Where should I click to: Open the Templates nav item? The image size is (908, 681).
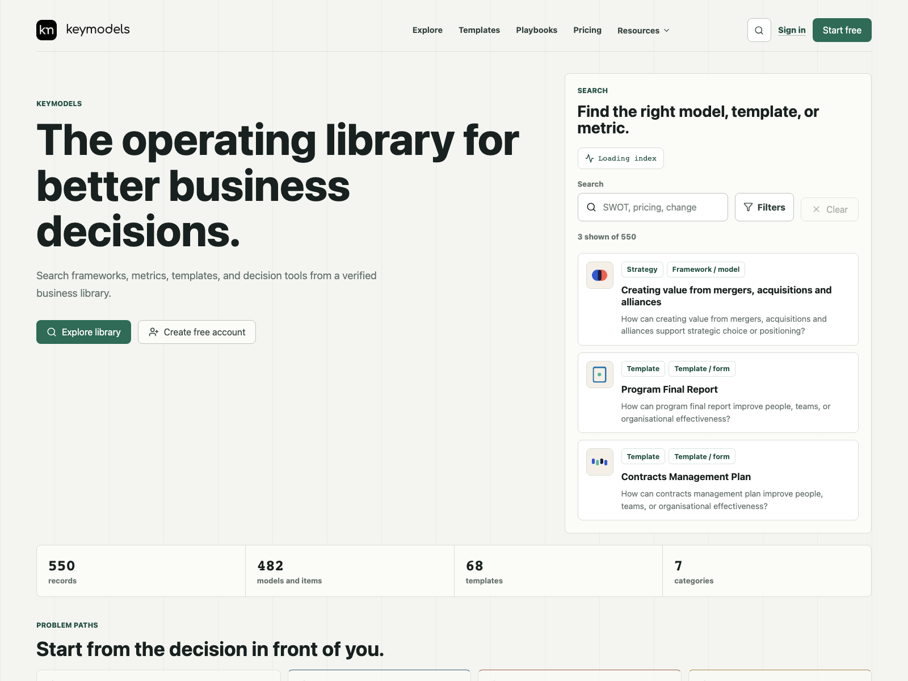[x=479, y=30]
